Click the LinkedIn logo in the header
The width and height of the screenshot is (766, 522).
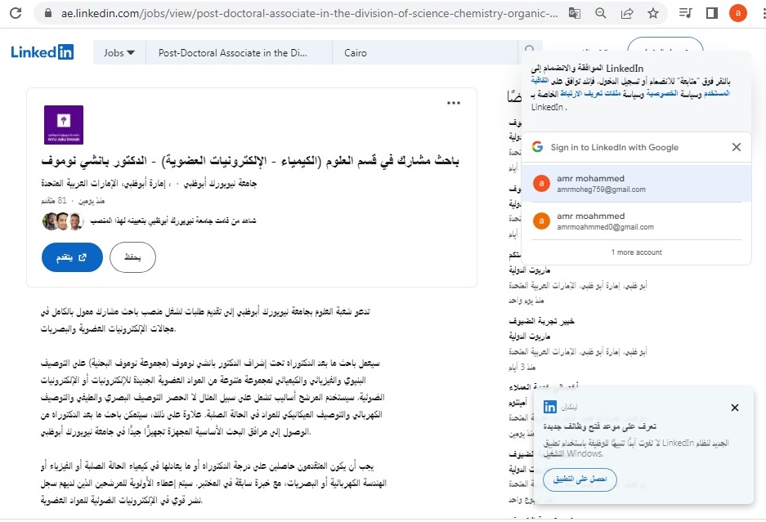coord(43,52)
